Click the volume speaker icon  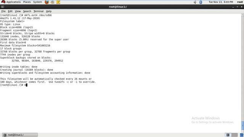tap(195, 2)
